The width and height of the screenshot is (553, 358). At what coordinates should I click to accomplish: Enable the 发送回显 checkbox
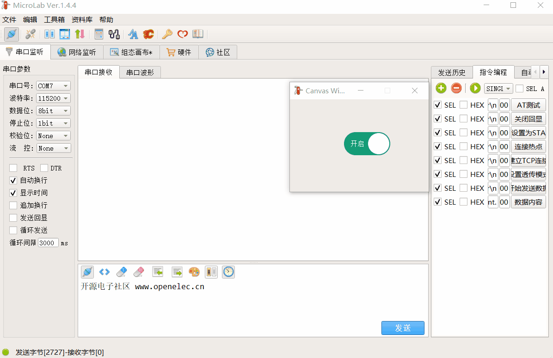(x=13, y=218)
